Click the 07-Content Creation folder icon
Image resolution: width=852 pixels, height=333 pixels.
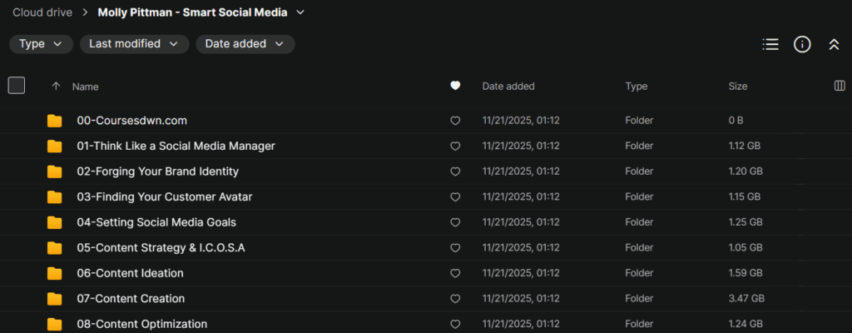55,299
